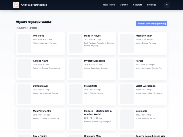The width and height of the screenshot is (183, 137).
Task: Open the My Hero Academia title
Action: click(x=95, y=61)
